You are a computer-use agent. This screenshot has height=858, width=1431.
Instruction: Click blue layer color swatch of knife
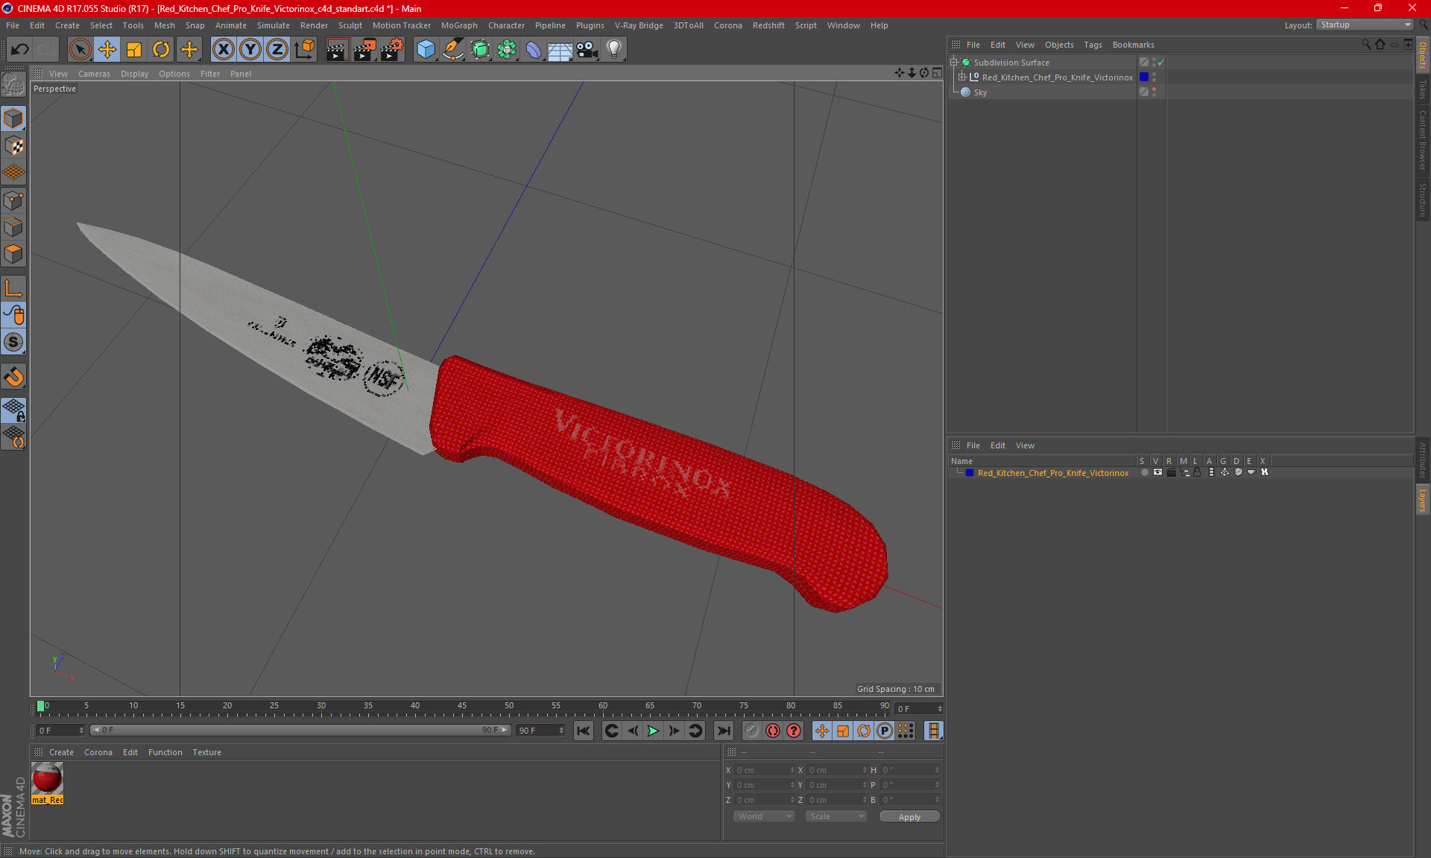coord(1144,77)
